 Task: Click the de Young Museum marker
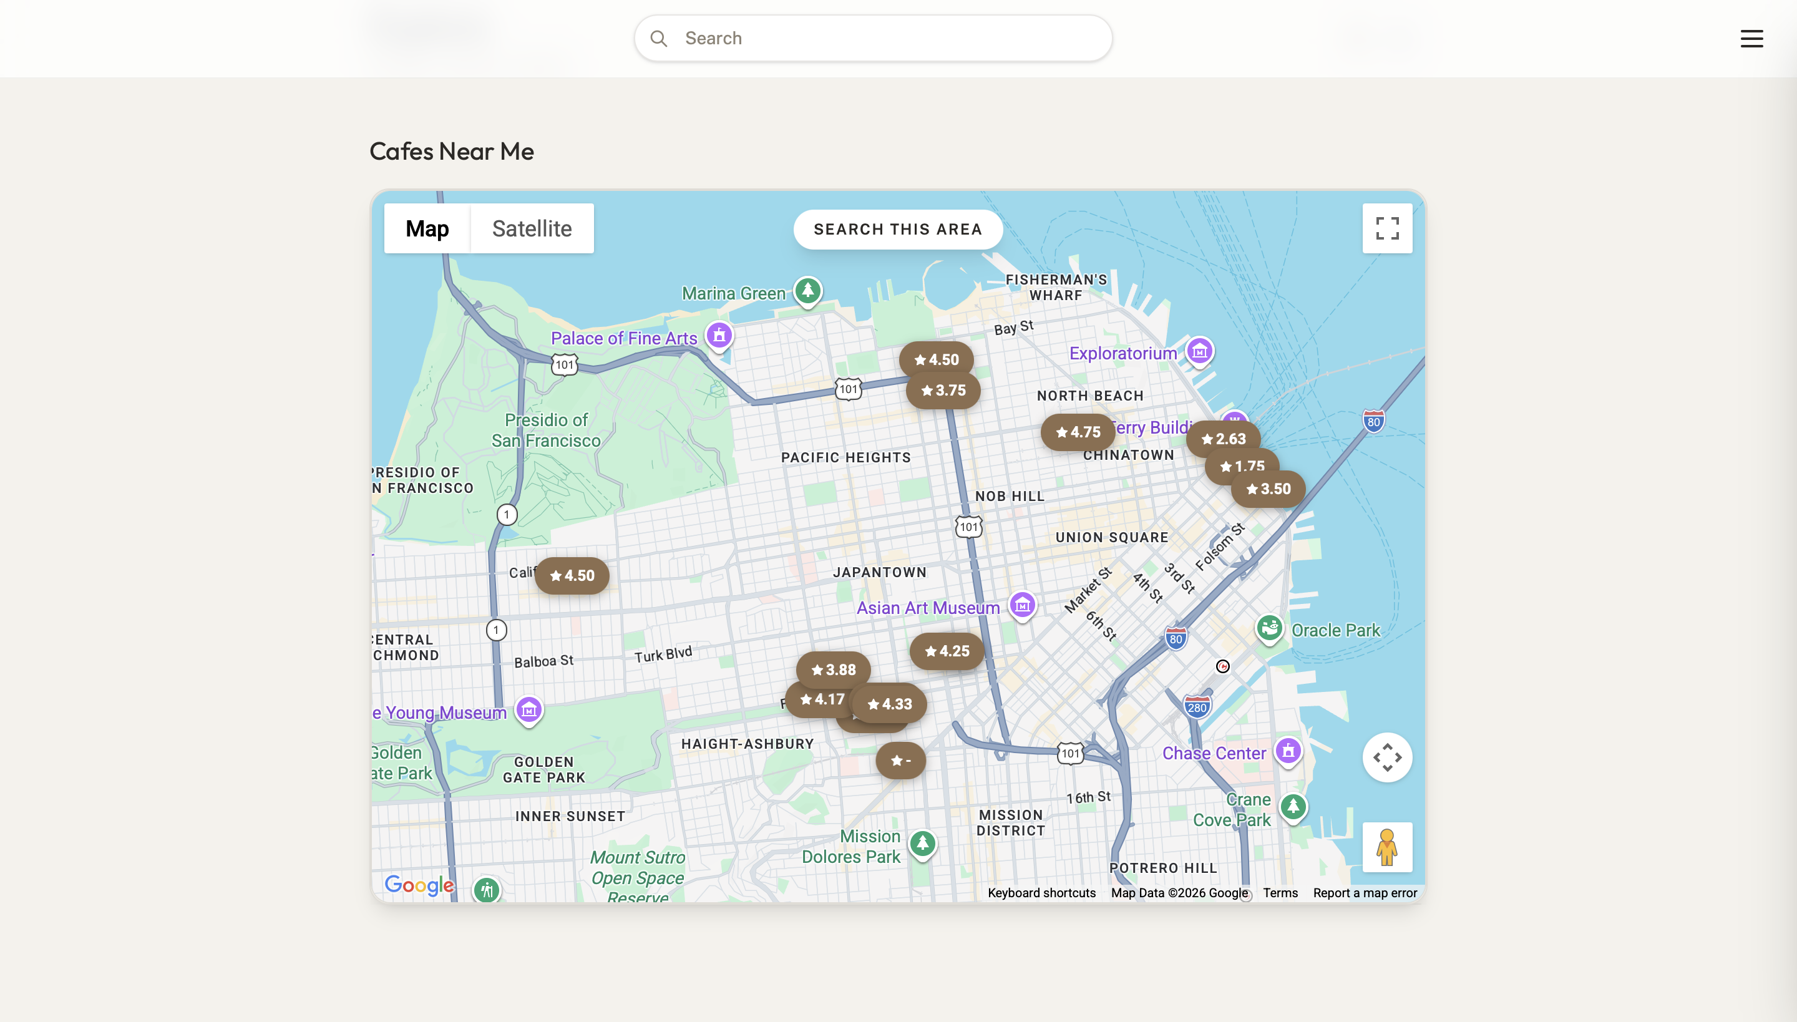pos(528,710)
